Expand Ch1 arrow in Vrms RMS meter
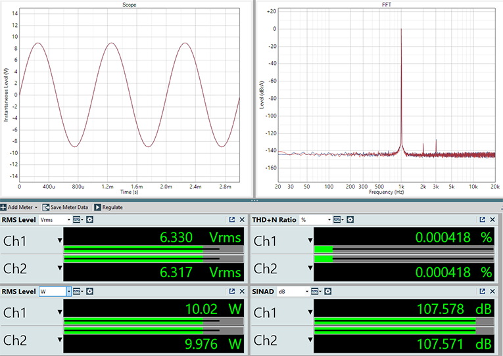Screen dimensions: 503x356 pos(60,240)
